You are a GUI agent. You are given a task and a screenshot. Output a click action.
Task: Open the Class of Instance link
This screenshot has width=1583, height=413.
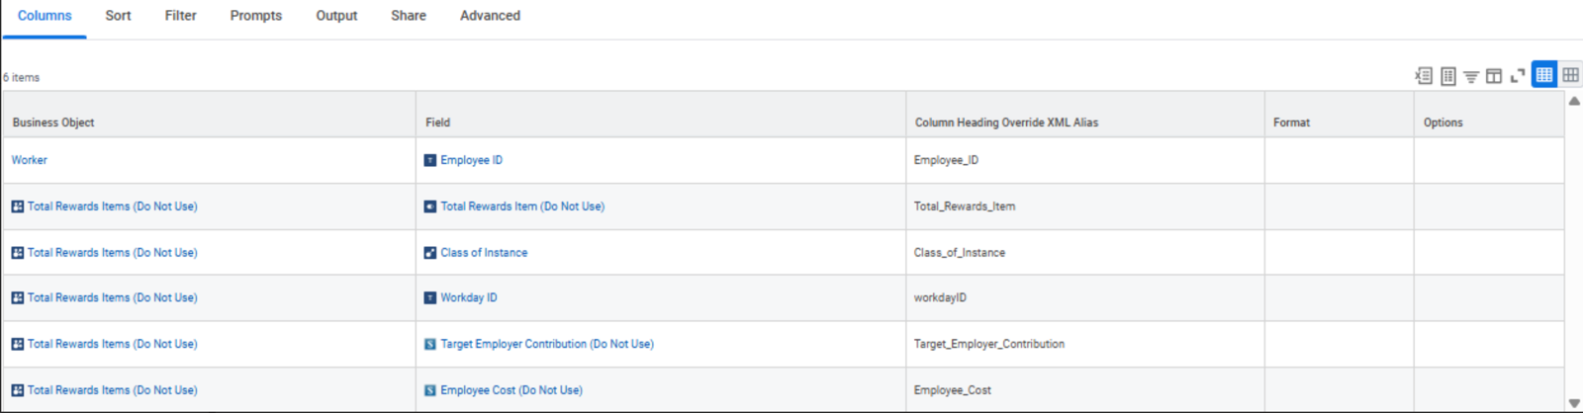(x=484, y=253)
